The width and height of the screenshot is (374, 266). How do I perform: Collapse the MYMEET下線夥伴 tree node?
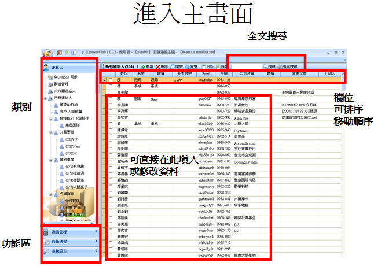pos(51,119)
